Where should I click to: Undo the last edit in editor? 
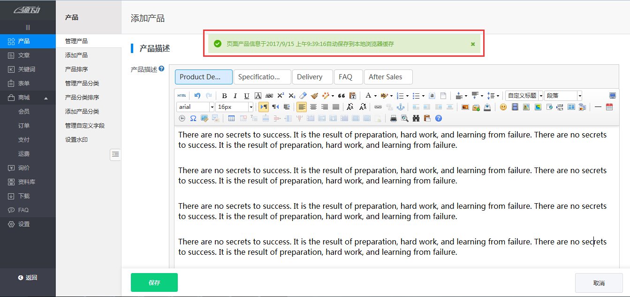coord(197,96)
